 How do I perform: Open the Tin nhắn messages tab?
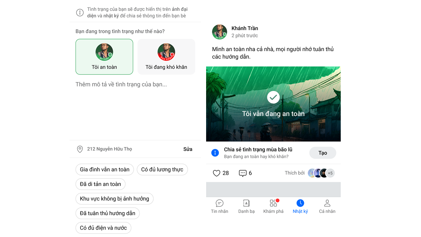pyautogui.click(x=219, y=206)
